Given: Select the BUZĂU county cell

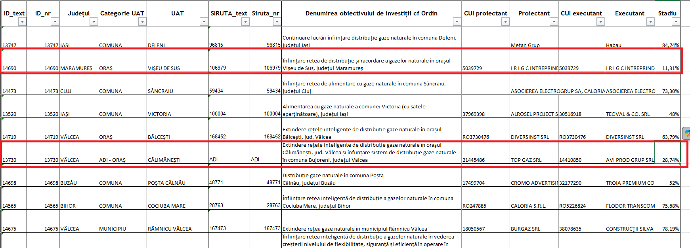Looking at the screenshot, I should (x=78, y=175).
